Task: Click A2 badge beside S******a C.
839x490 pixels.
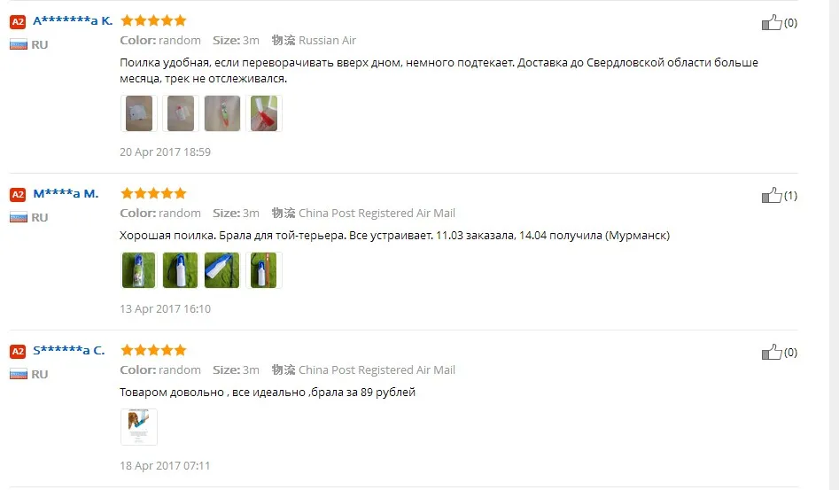Action: 19,352
